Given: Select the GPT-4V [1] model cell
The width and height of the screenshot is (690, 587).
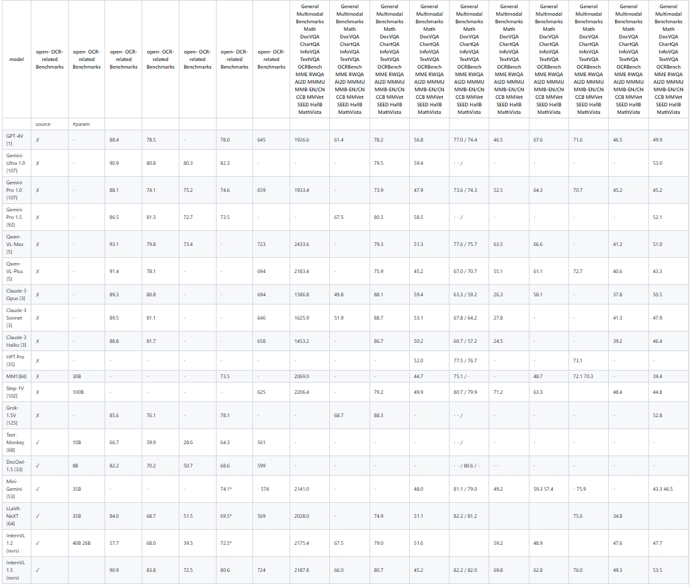Looking at the screenshot, I should [x=16, y=140].
